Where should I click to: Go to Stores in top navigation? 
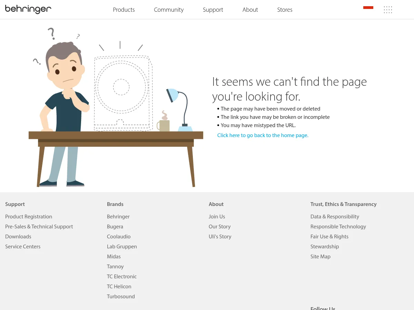point(285,10)
